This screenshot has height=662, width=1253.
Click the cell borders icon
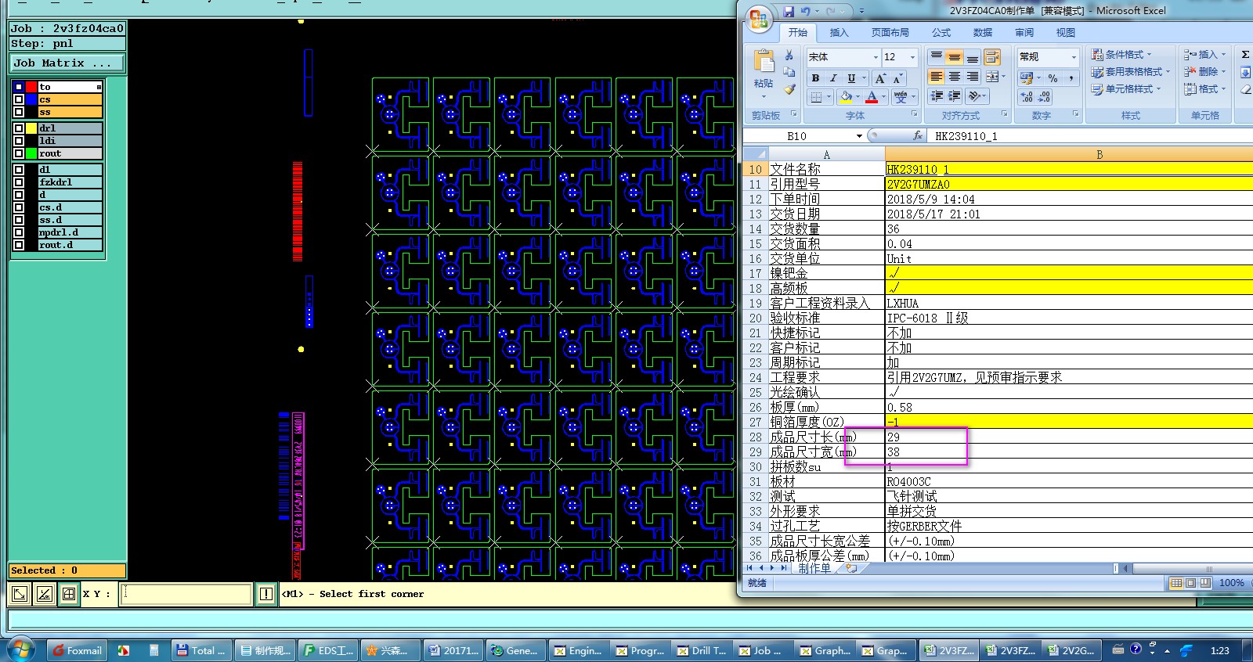pos(817,97)
